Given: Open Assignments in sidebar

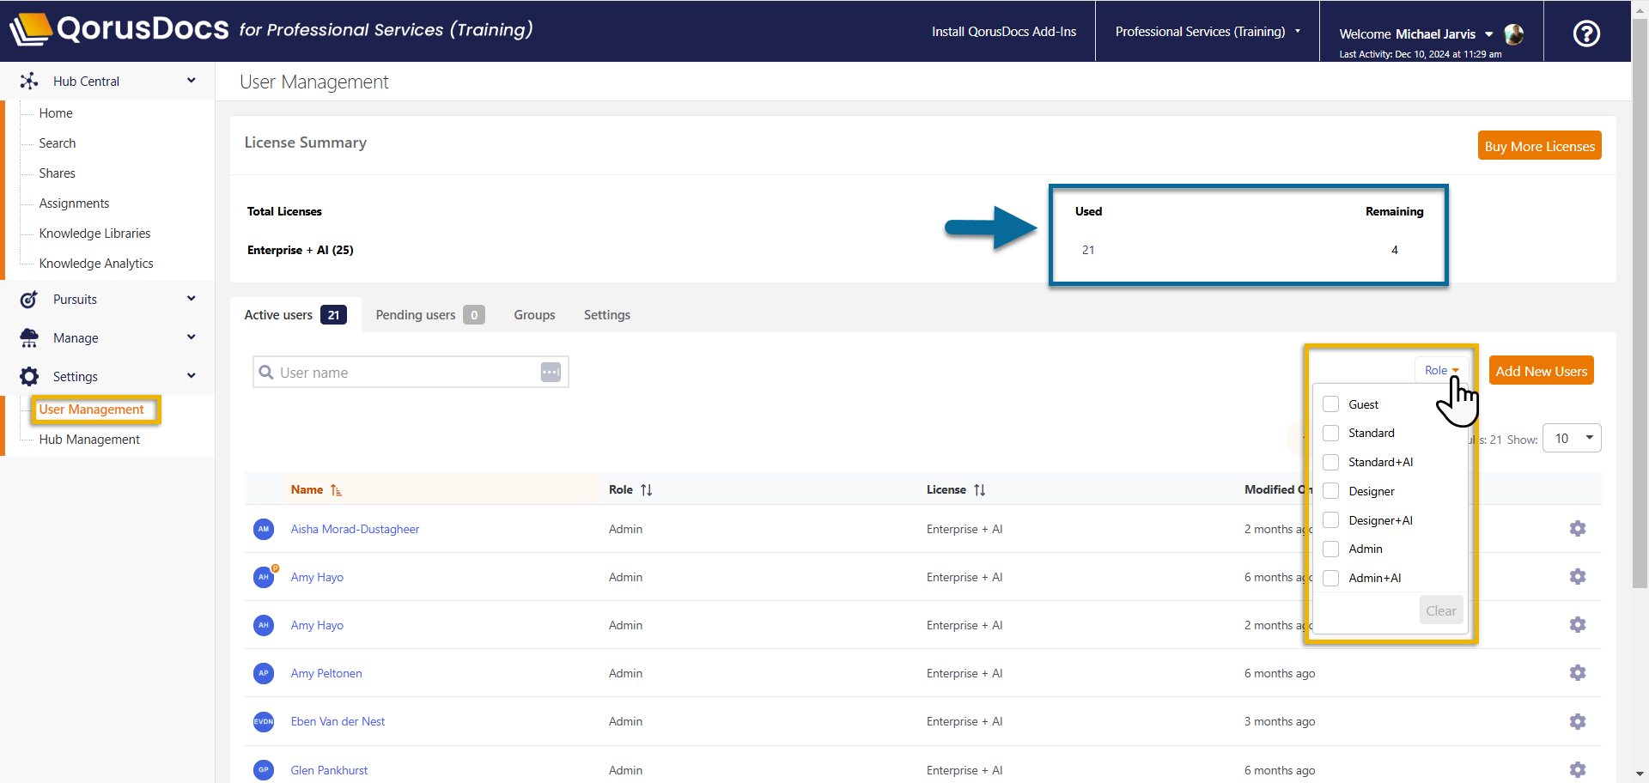Looking at the screenshot, I should tap(74, 203).
